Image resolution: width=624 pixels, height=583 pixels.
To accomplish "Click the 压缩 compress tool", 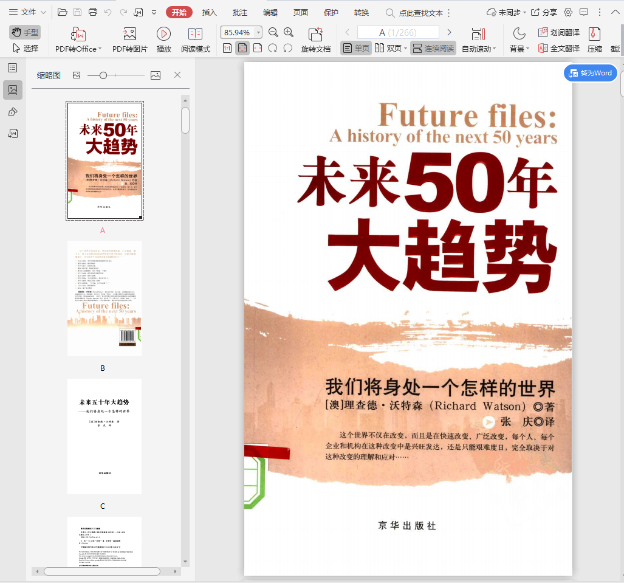I will coord(595,40).
